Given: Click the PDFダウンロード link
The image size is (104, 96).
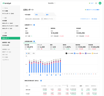Looking at the screenshot, I should [86, 19].
